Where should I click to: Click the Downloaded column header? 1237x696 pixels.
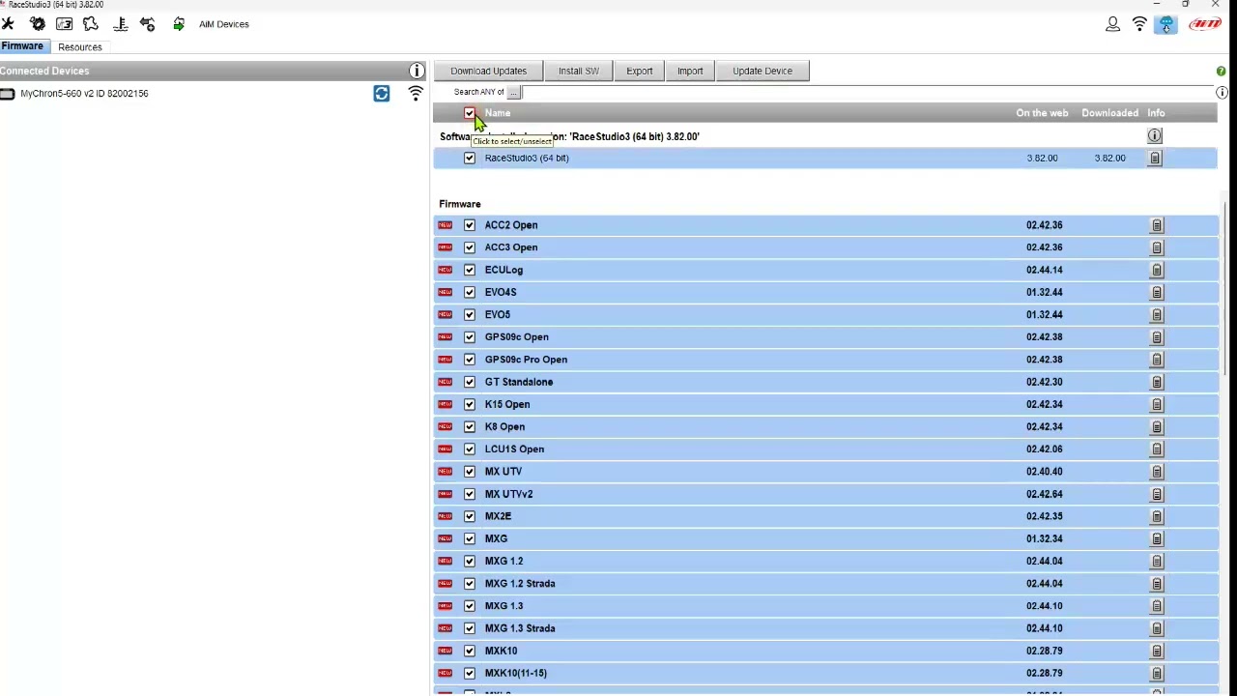tap(1109, 113)
